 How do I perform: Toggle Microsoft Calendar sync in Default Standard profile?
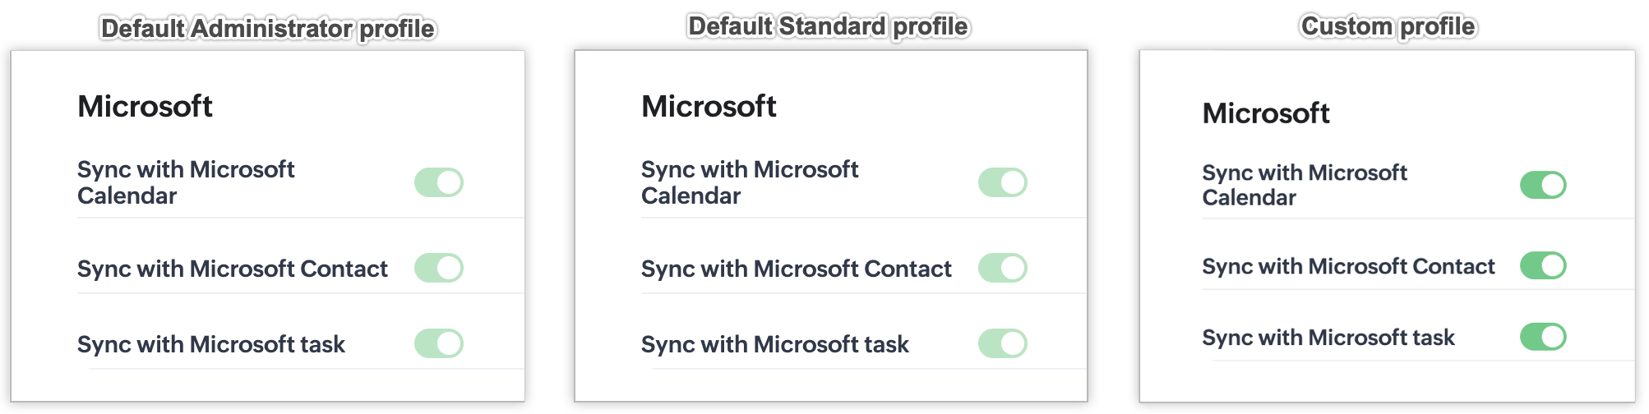coord(1003,182)
